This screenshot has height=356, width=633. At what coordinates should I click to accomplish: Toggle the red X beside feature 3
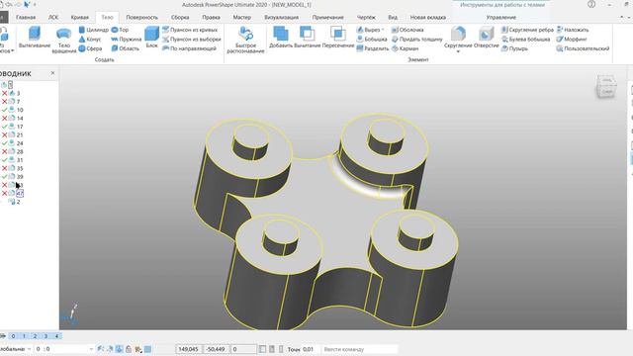(x=4, y=93)
